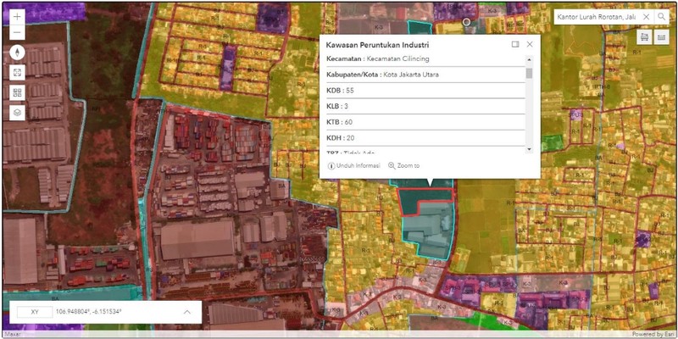678x339 pixels.
Task: Zoom in the map with plus button
Action: [18, 17]
